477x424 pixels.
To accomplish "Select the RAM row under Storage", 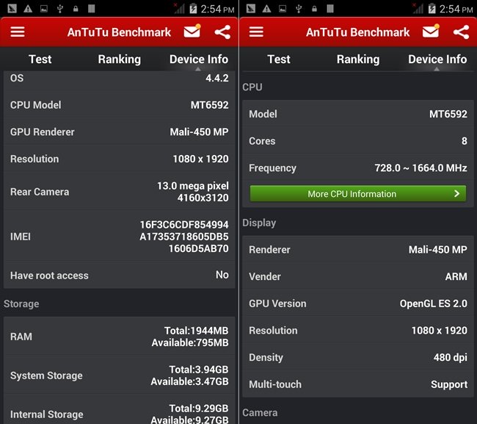I will pos(120,337).
